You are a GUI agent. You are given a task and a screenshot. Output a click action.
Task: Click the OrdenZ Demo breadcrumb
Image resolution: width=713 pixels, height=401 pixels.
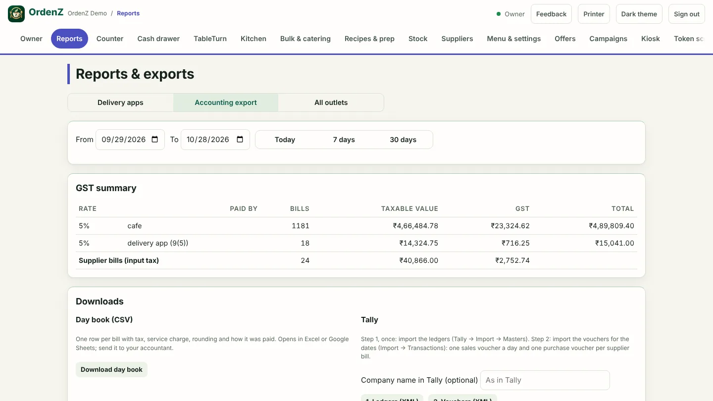(x=87, y=13)
